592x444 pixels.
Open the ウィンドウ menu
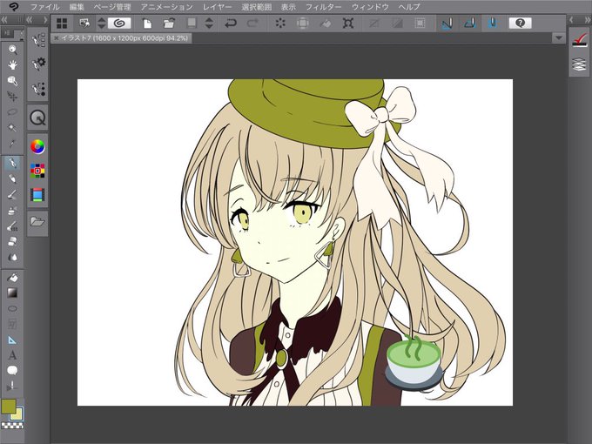(x=370, y=7)
